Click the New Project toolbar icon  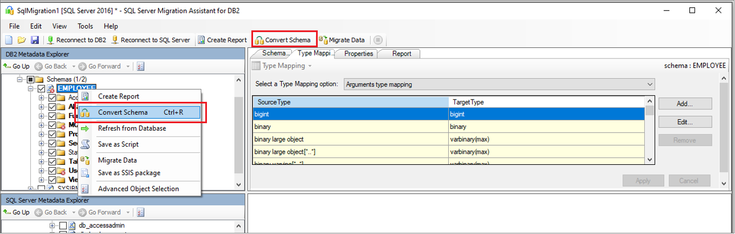point(8,40)
